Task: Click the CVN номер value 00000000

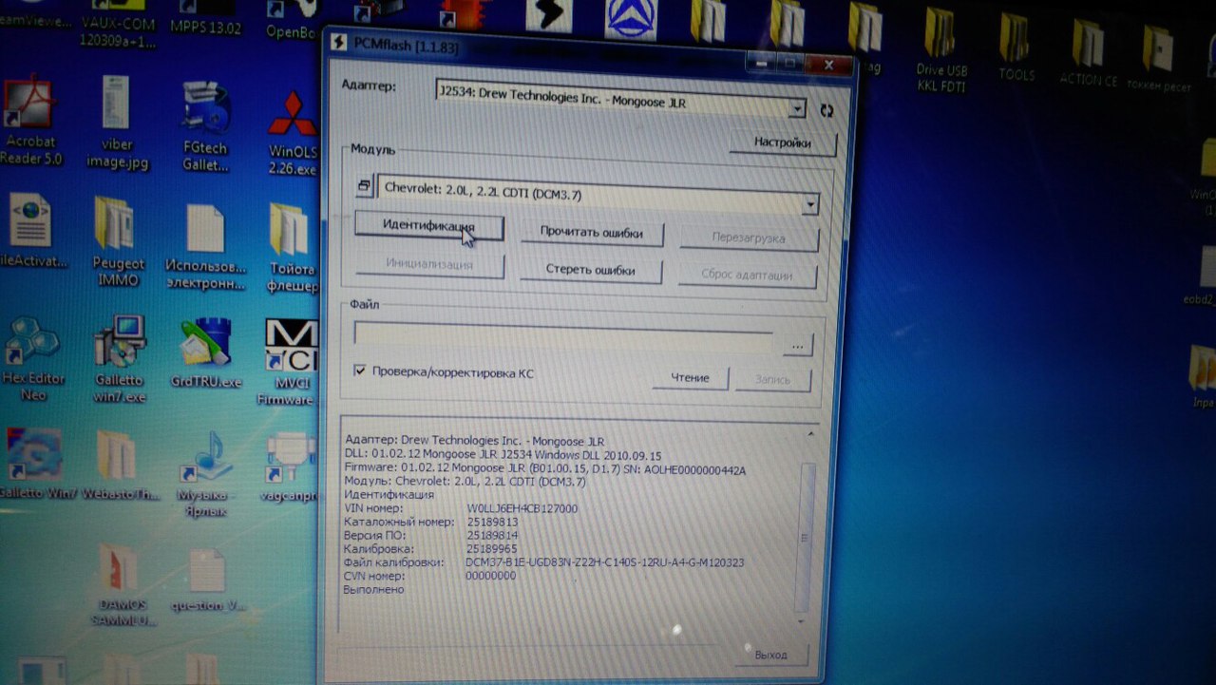Action: (x=491, y=576)
